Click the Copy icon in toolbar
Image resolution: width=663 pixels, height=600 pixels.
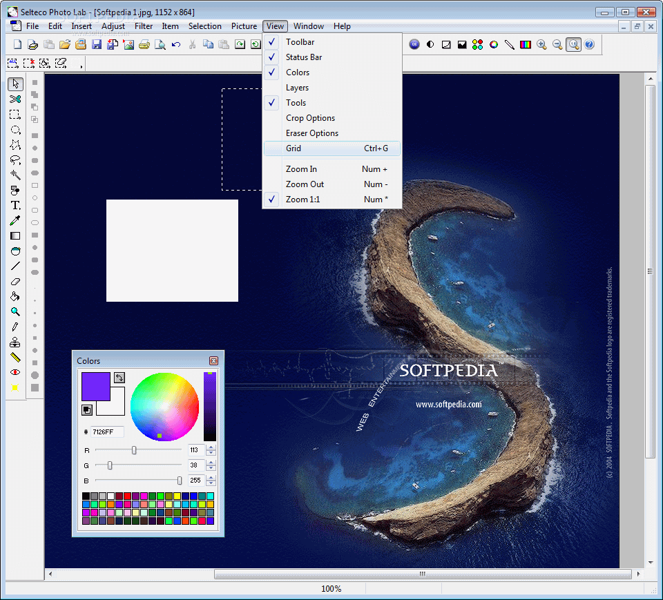coord(208,44)
